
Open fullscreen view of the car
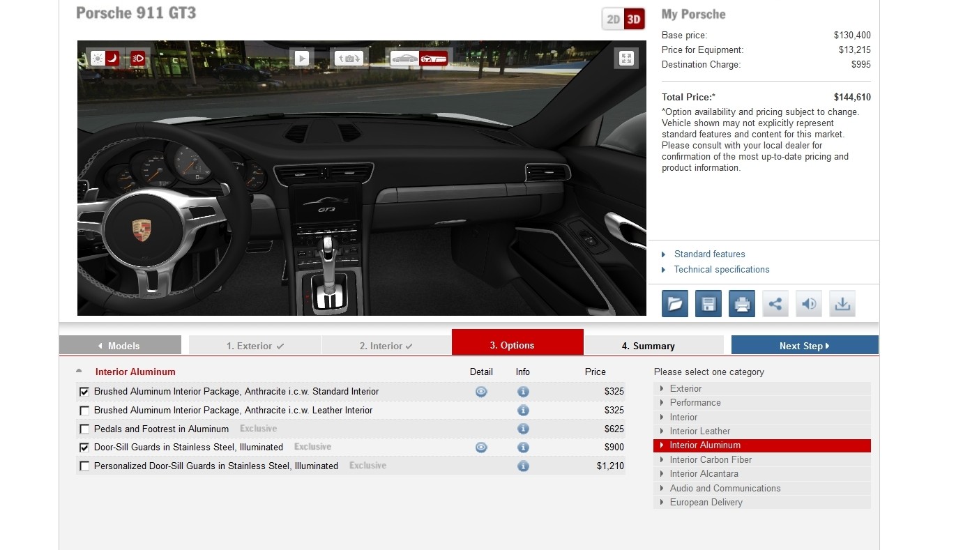click(x=626, y=59)
